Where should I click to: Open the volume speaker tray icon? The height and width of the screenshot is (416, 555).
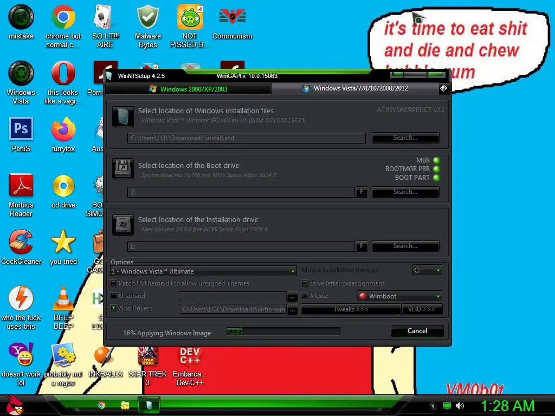pyautogui.click(x=460, y=406)
